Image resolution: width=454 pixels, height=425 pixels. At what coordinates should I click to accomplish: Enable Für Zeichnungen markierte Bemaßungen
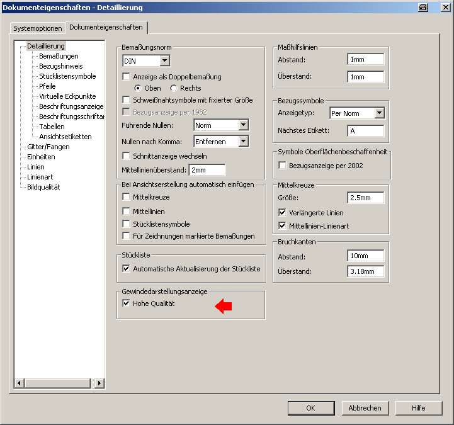pos(126,236)
